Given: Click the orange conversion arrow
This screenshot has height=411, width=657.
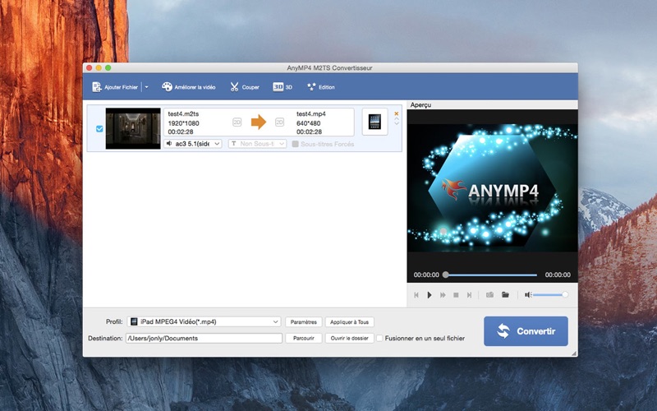Looking at the screenshot, I should [259, 122].
